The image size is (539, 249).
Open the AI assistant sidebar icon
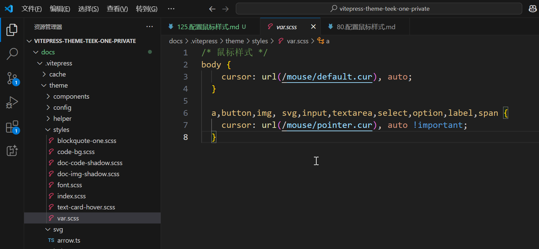pos(12,151)
